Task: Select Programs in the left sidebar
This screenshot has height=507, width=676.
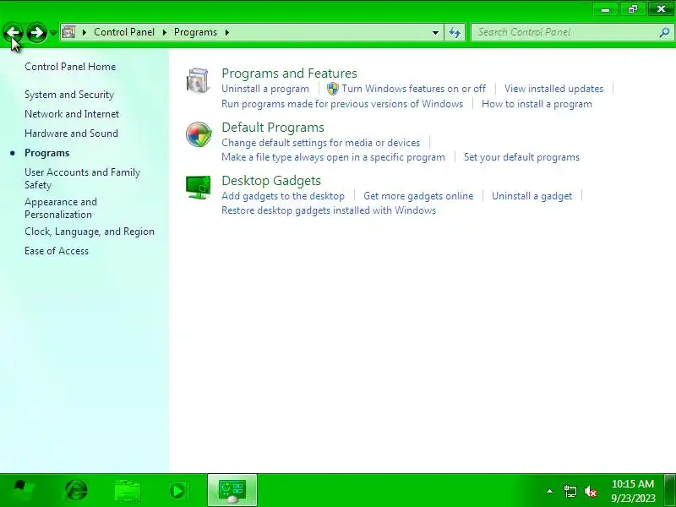Action: coord(47,153)
